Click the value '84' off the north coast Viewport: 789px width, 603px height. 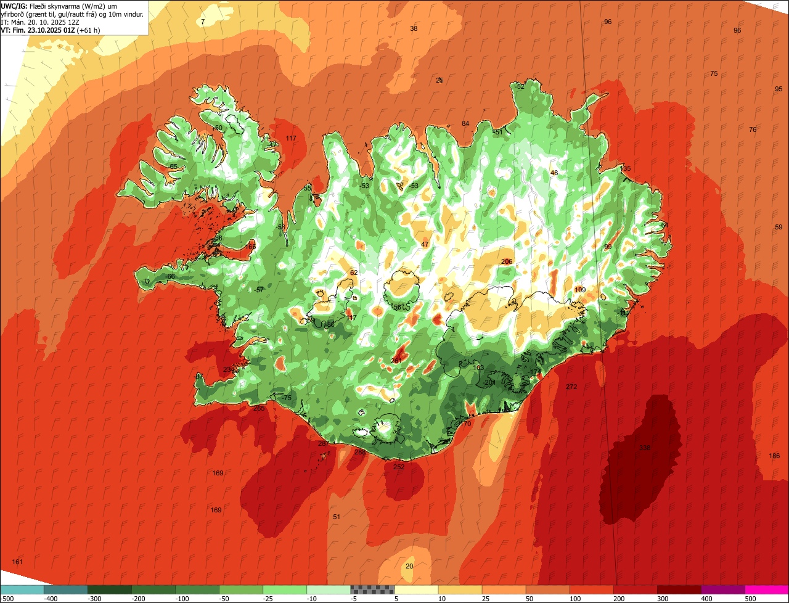[465, 123]
